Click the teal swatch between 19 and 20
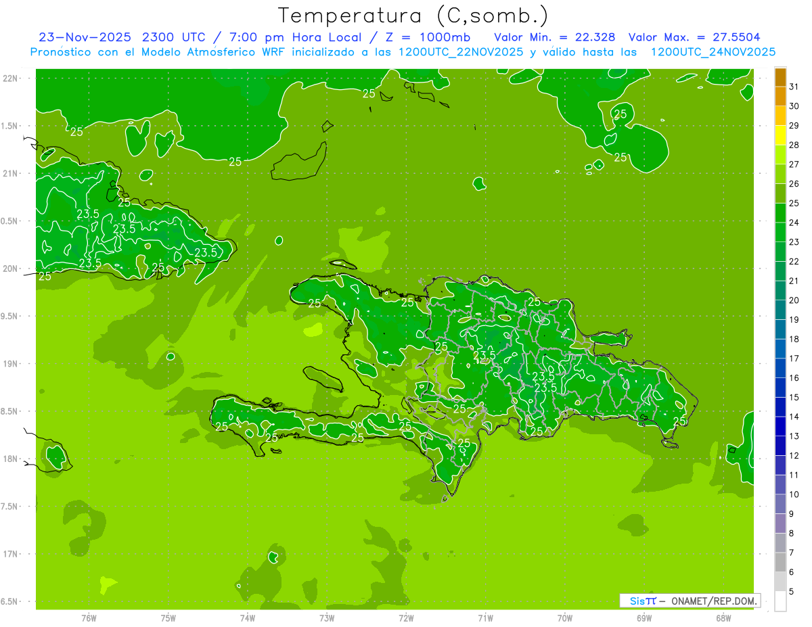 tap(780, 310)
